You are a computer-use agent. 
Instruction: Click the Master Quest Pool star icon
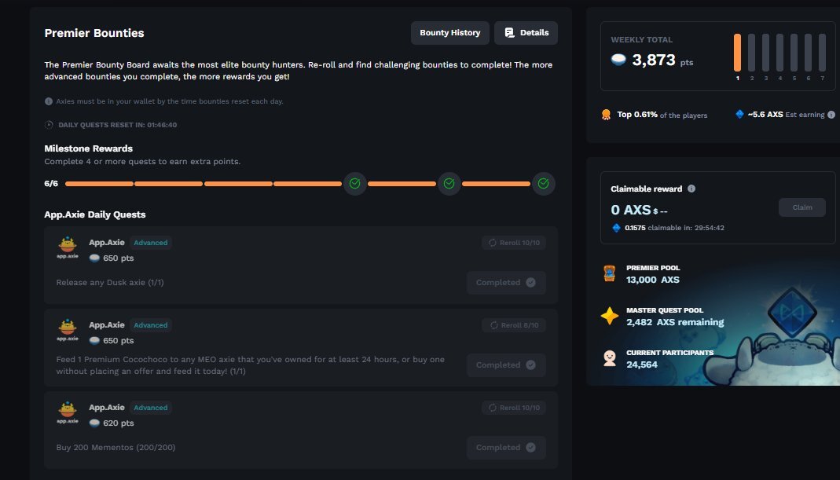609,316
